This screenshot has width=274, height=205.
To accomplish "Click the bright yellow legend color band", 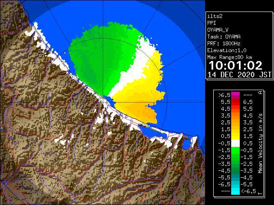I will click(235, 136).
